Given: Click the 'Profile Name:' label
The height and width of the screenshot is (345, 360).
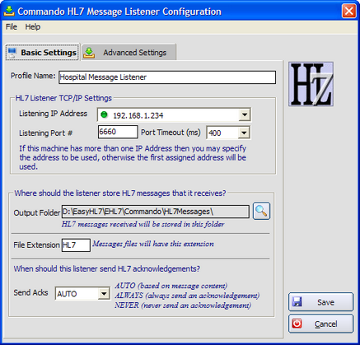Looking at the screenshot, I should [x=33, y=76].
